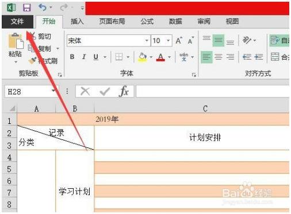
Task: Select all cells via corner triangle
Action: click(x=12, y=108)
